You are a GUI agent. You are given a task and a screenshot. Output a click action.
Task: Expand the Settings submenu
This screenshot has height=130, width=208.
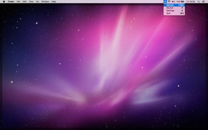click(x=174, y=10)
